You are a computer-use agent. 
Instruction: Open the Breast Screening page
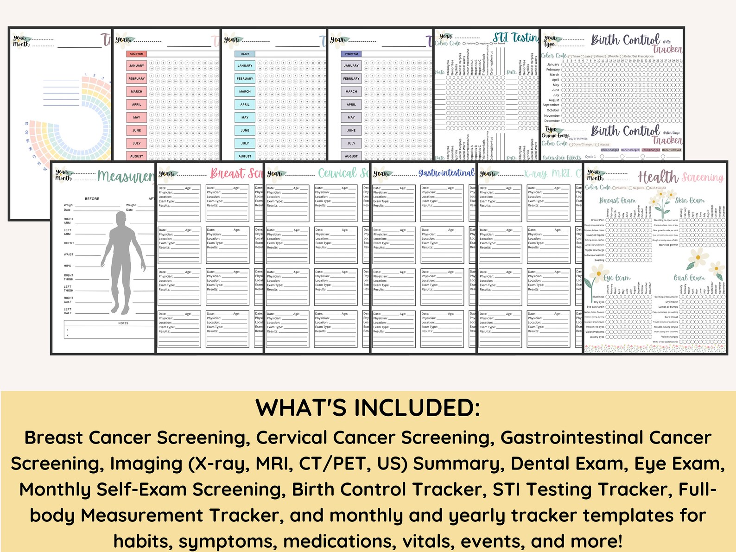point(209,258)
